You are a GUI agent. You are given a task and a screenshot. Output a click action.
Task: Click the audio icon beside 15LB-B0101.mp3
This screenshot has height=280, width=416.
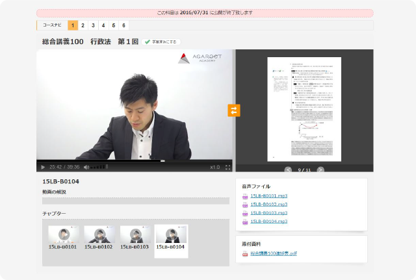(x=245, y=196)
